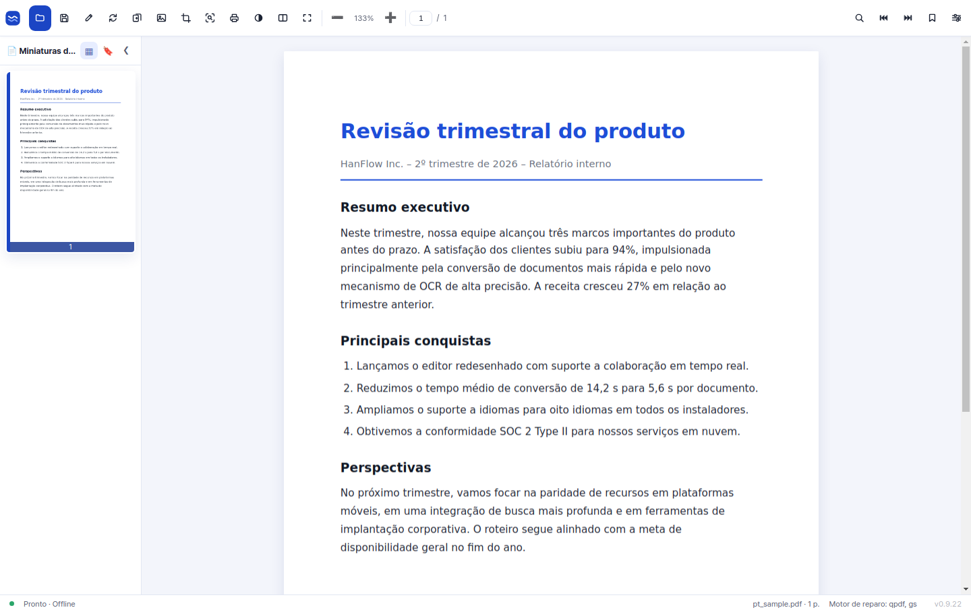This screenshot has width=971, height=612.
Task: Print the document using the printer icon
Action: [234, 18]
